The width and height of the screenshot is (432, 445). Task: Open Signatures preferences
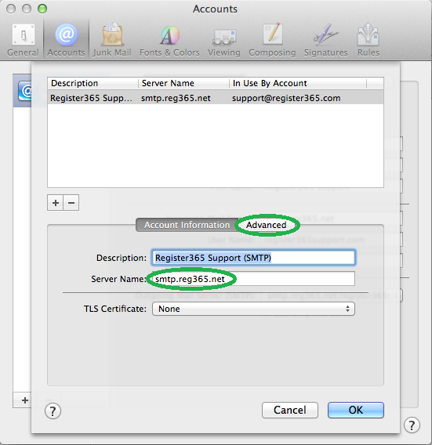click(x=326, y=40)
